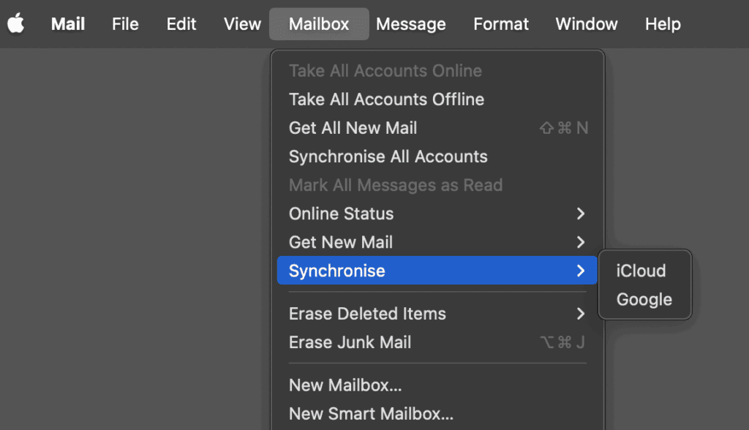The height and width of the screenshot is (430, 749).
Task: Expand the Online Status submenu
Action: point(341,214)
